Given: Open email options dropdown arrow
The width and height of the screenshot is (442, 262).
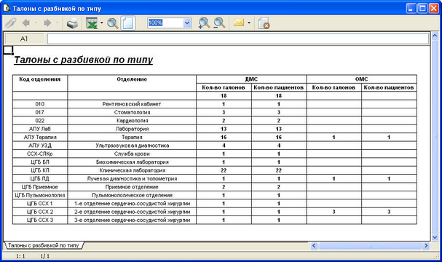Looking at the screenshot, I should (249, 23).
